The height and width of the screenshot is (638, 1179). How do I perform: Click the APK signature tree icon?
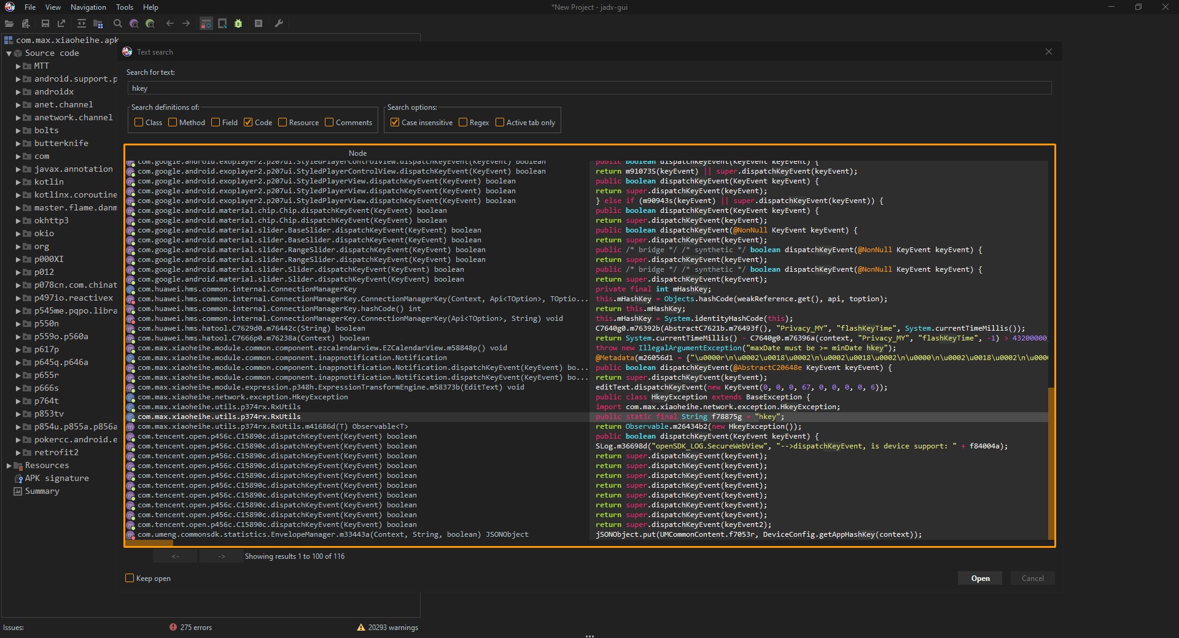tap(18, 478)
